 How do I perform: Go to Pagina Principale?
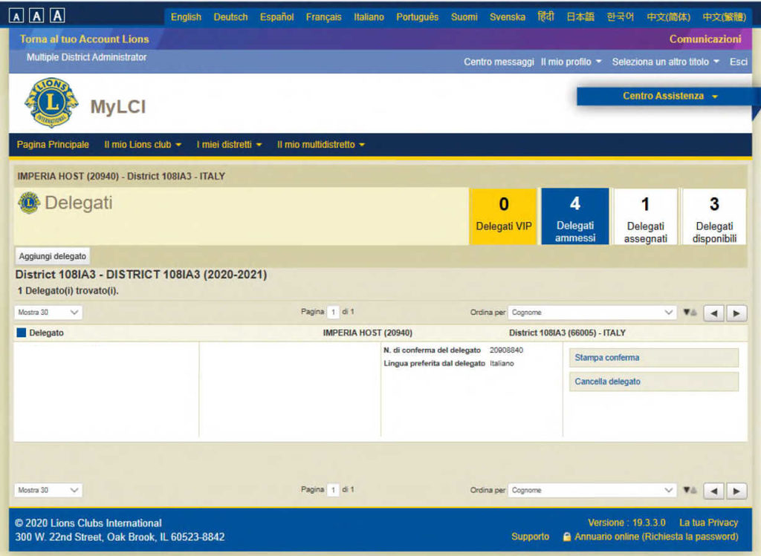(53, 145)
